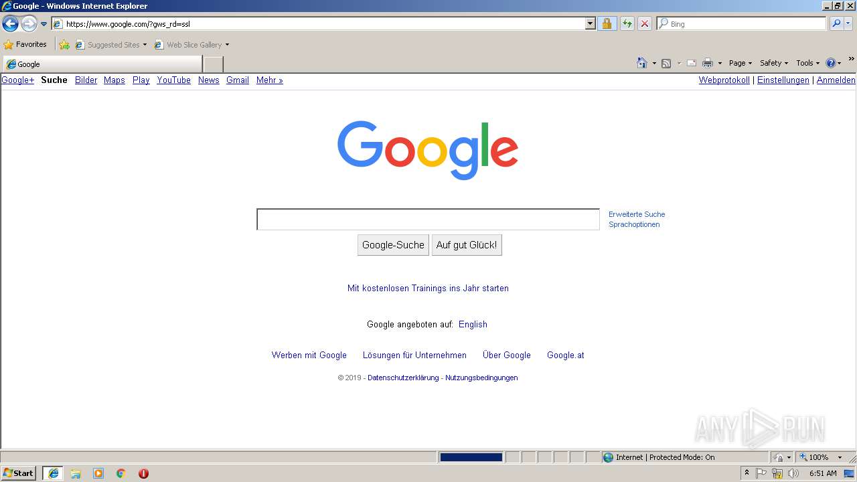857x482 pixels.
Task: Open the Datenschutzerklärung link
Action: 403,378
